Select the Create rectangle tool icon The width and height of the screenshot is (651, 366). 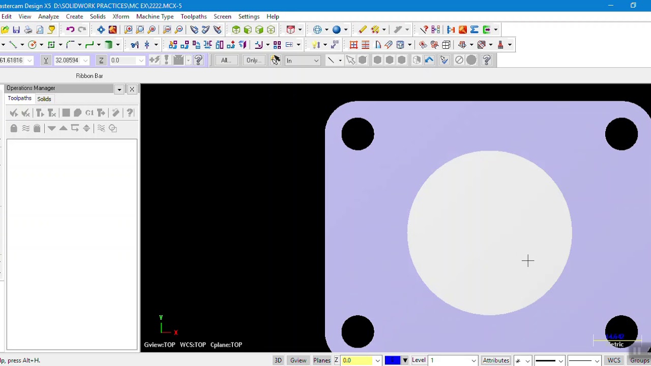tap(51, 45)
